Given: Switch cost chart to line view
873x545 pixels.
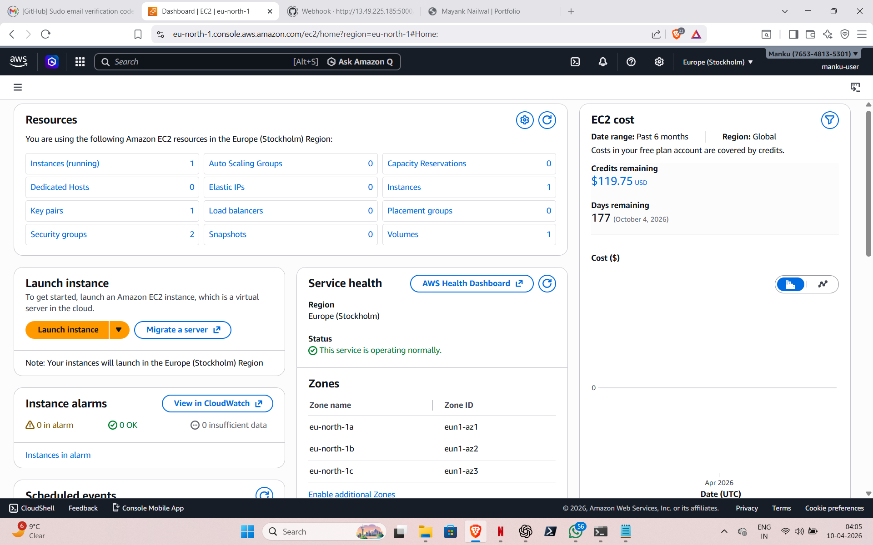Looking at the screenshot, I should tap(823, 284).
